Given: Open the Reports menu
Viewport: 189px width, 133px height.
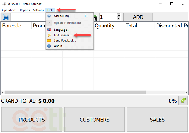Looking at the screenshot, I should coord(25,10).
